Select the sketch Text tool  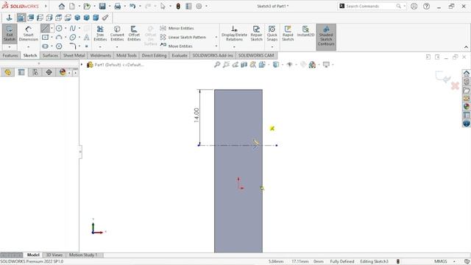pyautogui.click(x=87, y=38)
